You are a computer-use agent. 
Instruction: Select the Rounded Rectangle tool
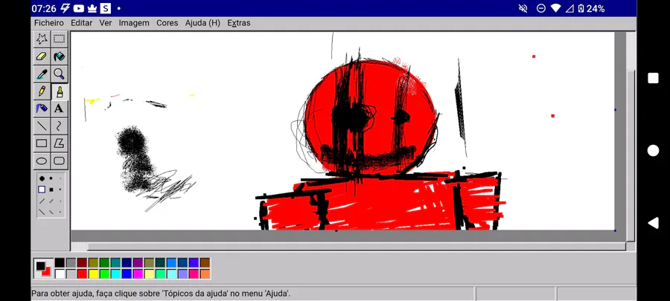(59, 161)
